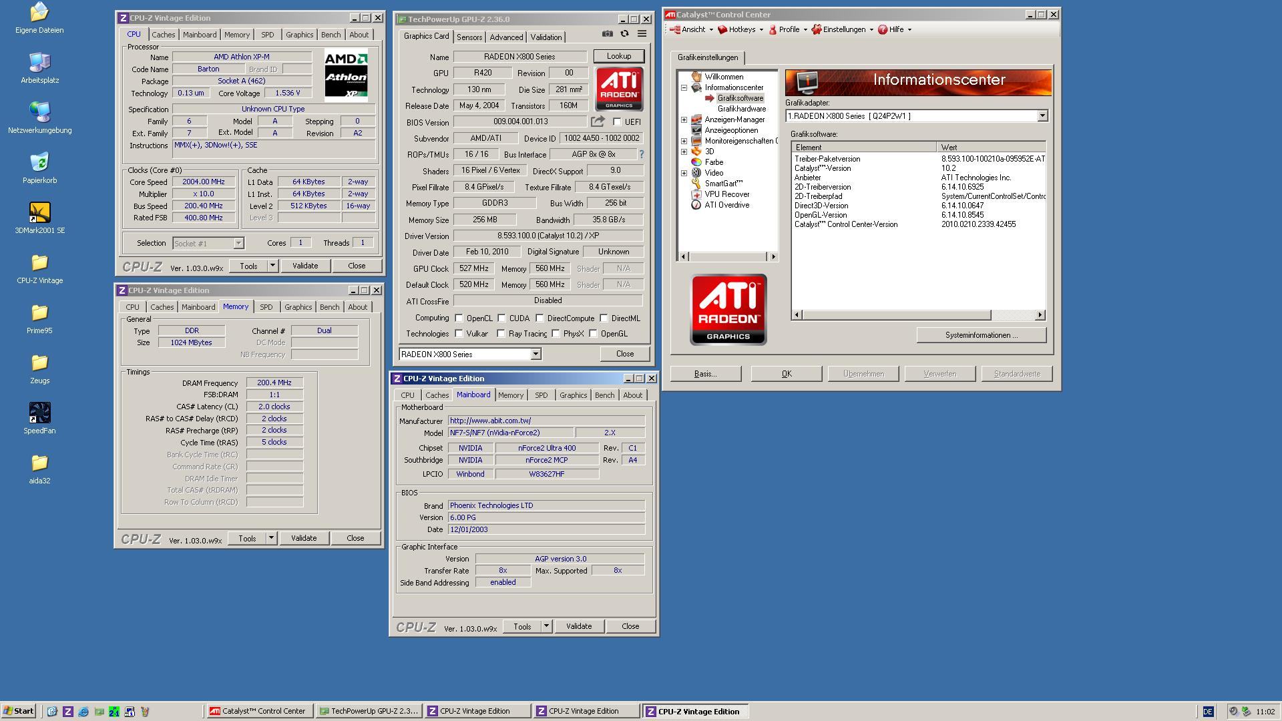Open 3DMark2001 SE desktop icon
Screen dimensions: 1282x721
click(x=39, y=213)
